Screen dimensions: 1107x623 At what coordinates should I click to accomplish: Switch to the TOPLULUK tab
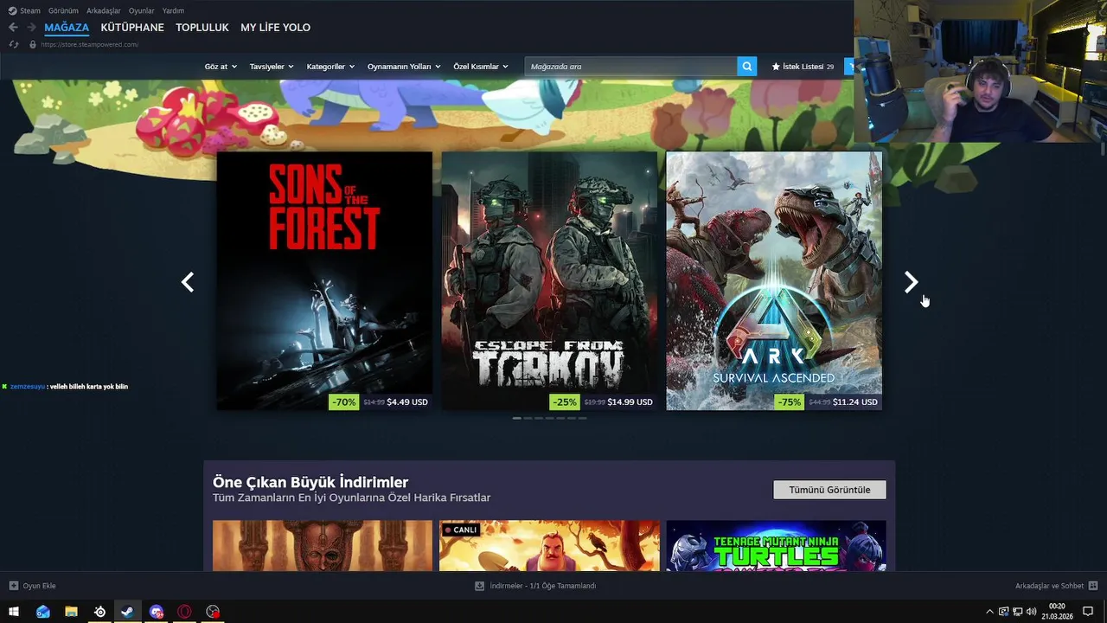point(202,28)
